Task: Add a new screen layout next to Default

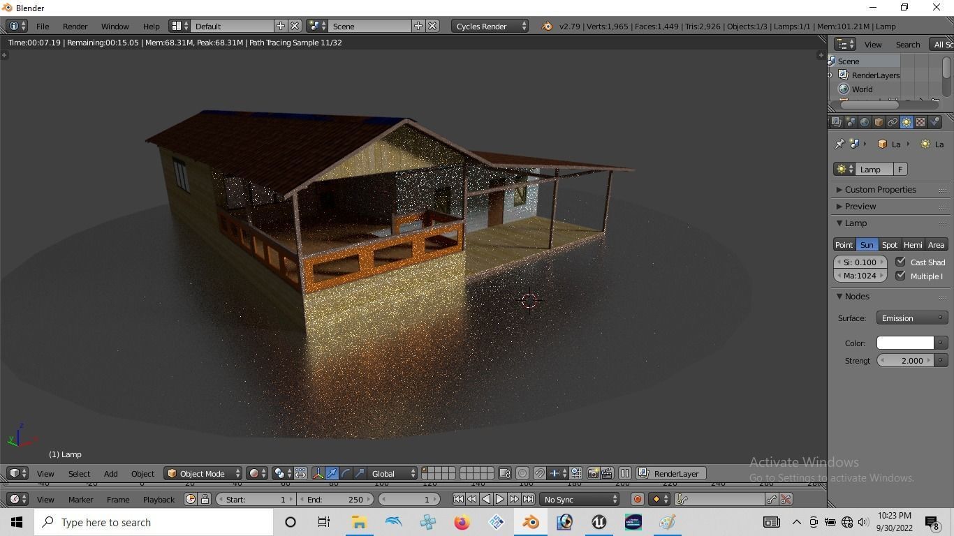Action: (281, 26)
